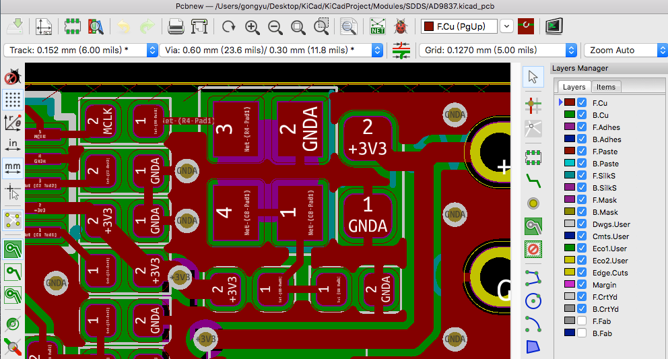Open the netlist reader (NET icon)
The image size is (668, 359).
pyautogui.click(x=378, y=26)
